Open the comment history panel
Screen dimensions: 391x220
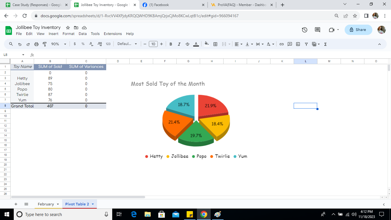click(x=317, y=30)
